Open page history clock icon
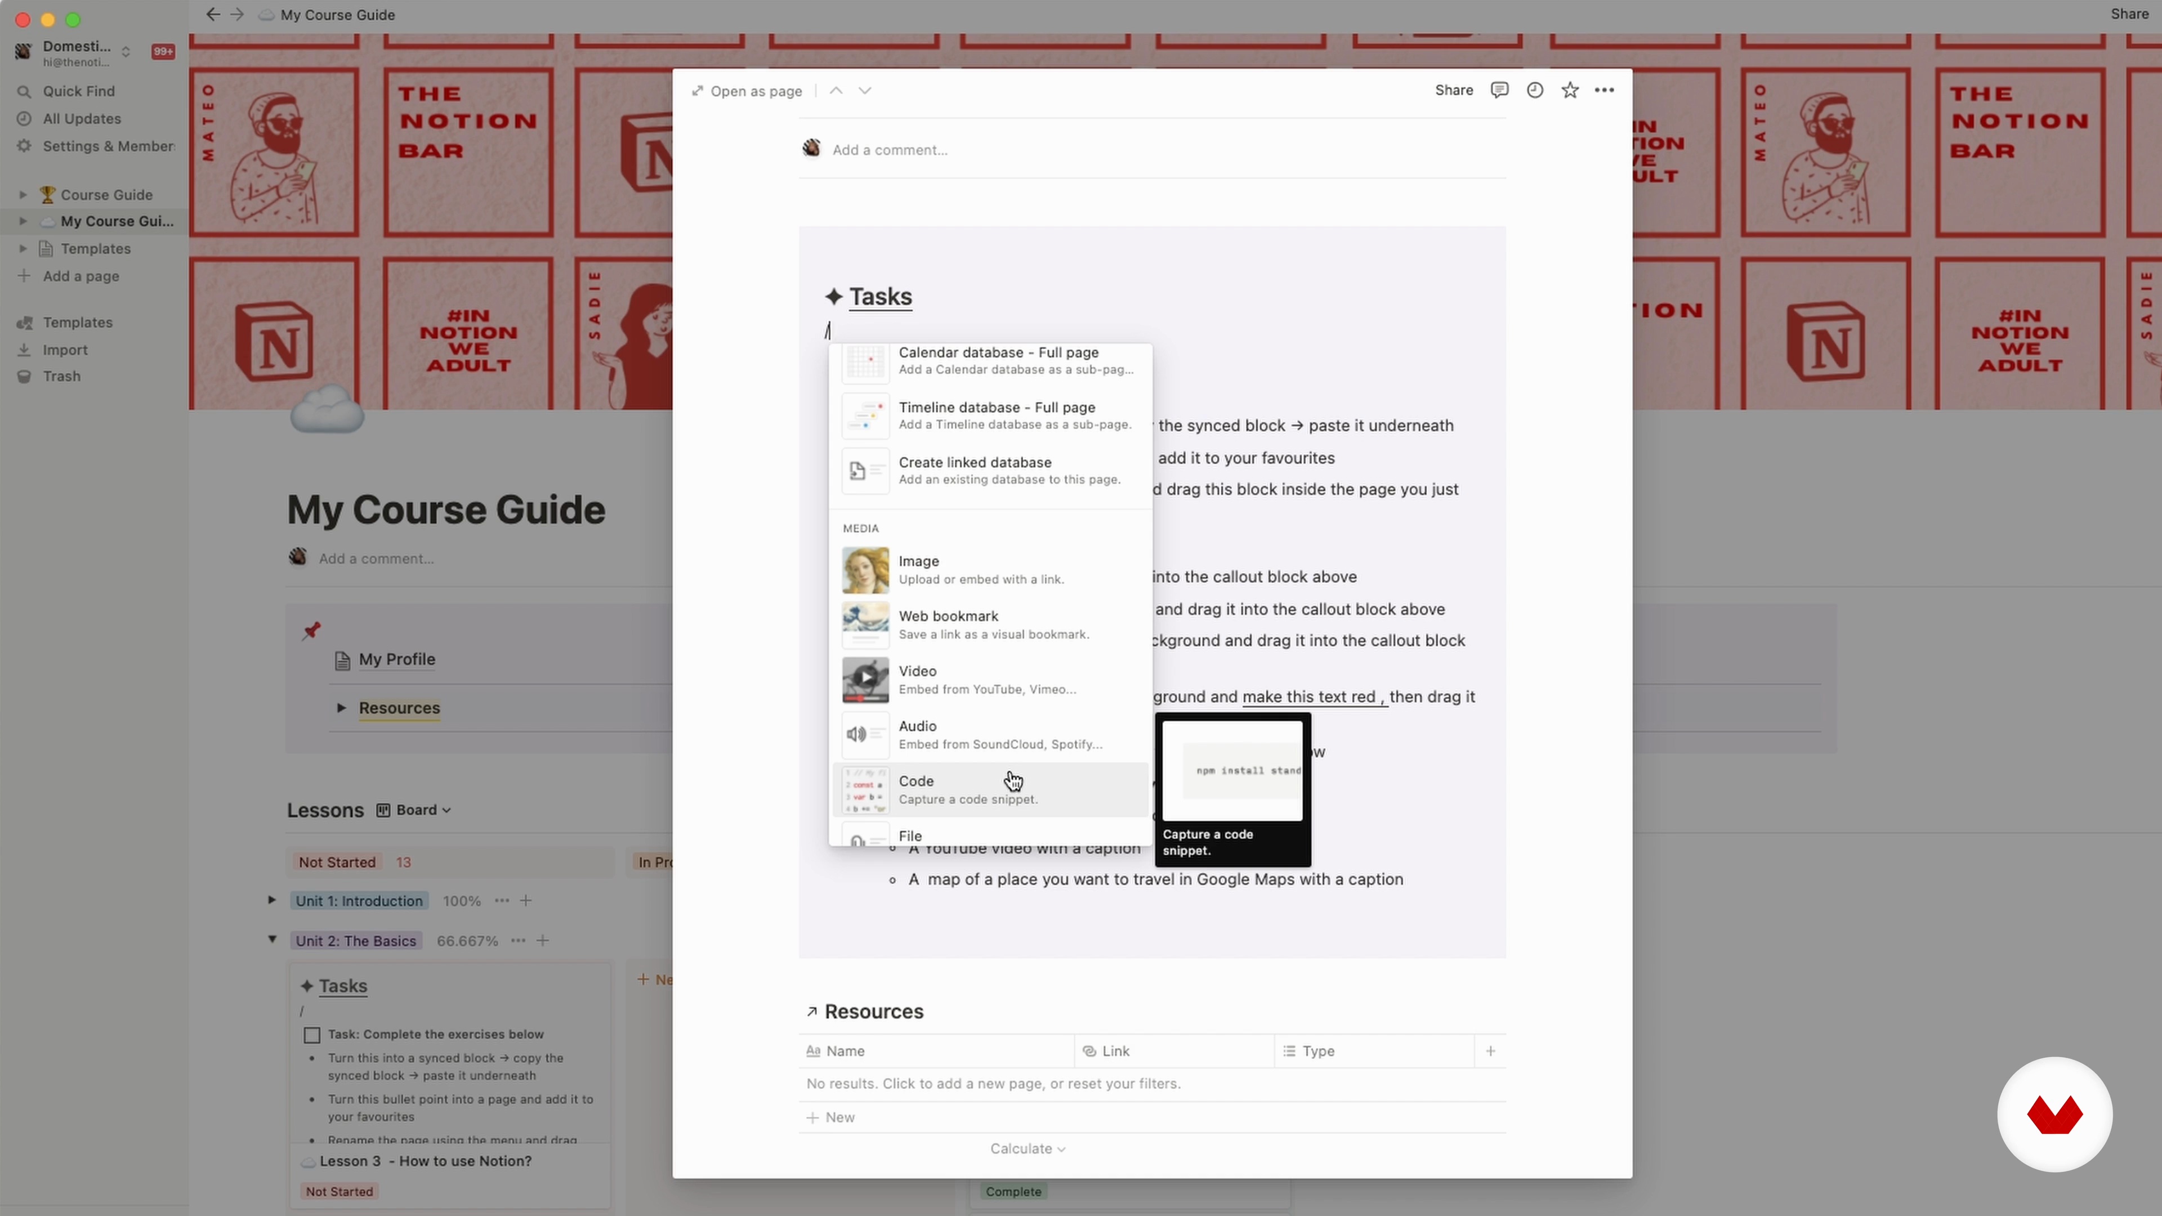Screen dimensions: 2162x1216 [x=1534, y=90]
